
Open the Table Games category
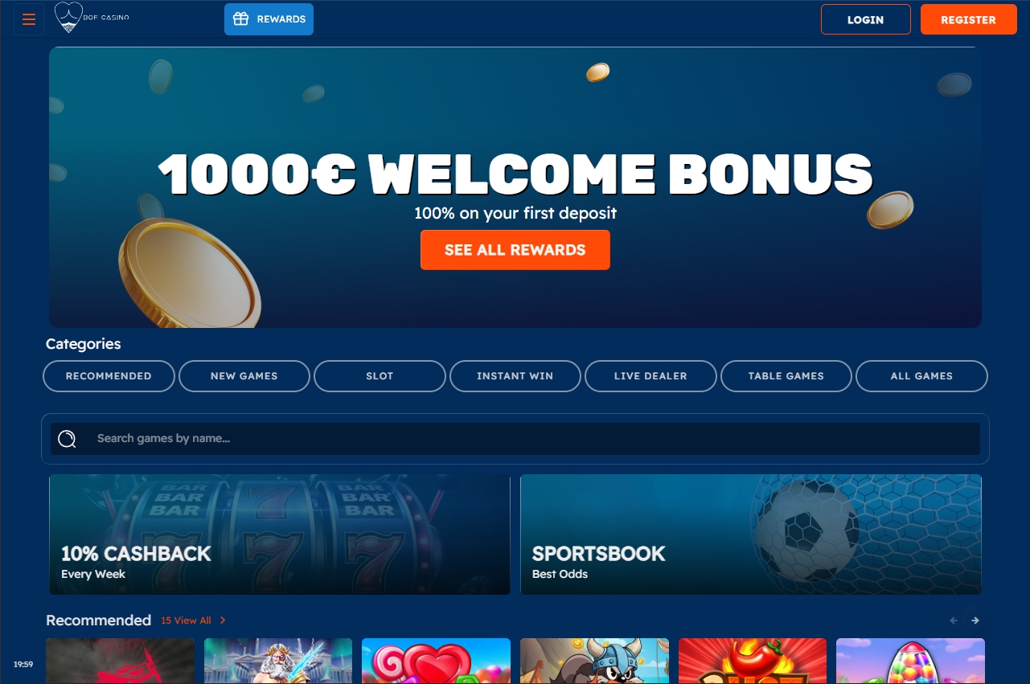[786, 376]
